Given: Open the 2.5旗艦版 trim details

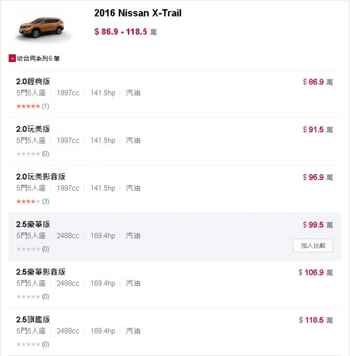Looking at the screenshot, I should coord(33,320).
